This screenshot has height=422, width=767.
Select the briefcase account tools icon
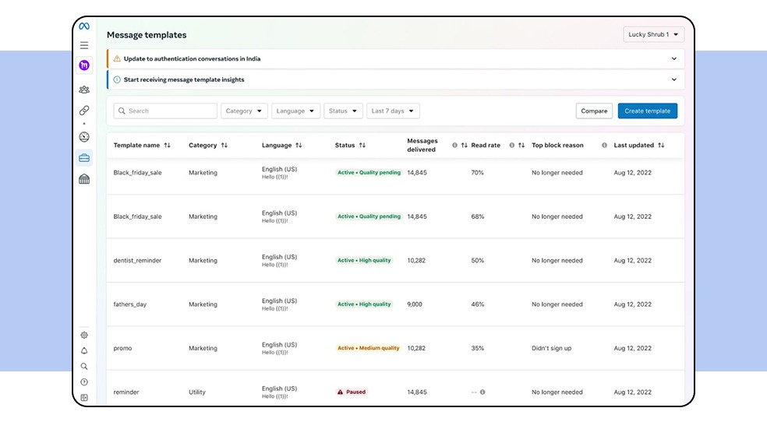[x=84, y=158]
